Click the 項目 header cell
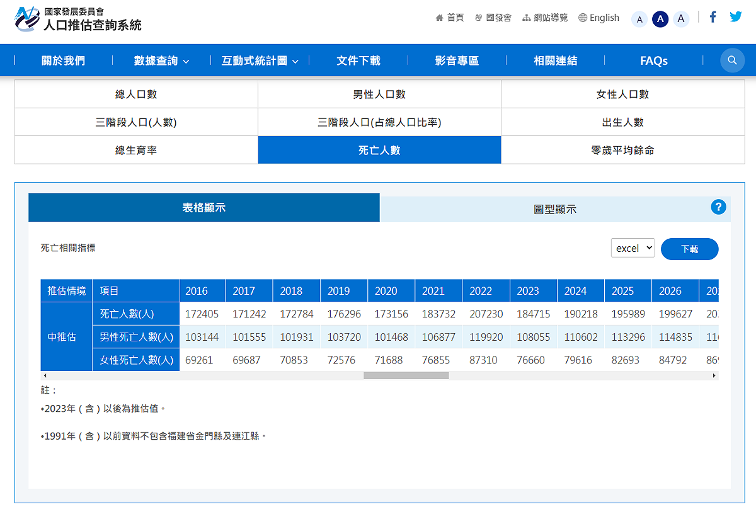The width and height of the screenshot is (756, 507). [136, 291]
